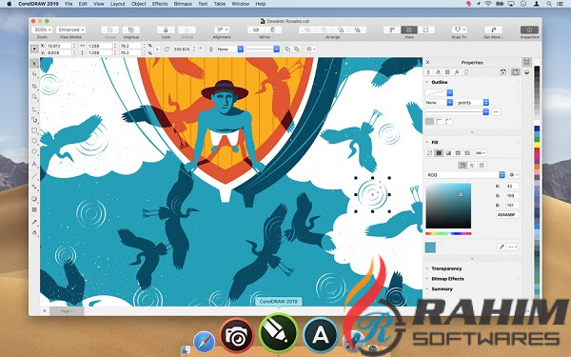Open Outline tab icon in Properties
Image resolution: width=571 pixels, height=357 pixels.
(428, 72)
